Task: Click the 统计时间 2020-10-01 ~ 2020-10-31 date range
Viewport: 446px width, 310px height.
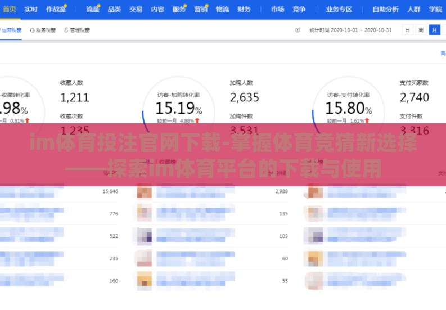Action: (x=350, y=30)
